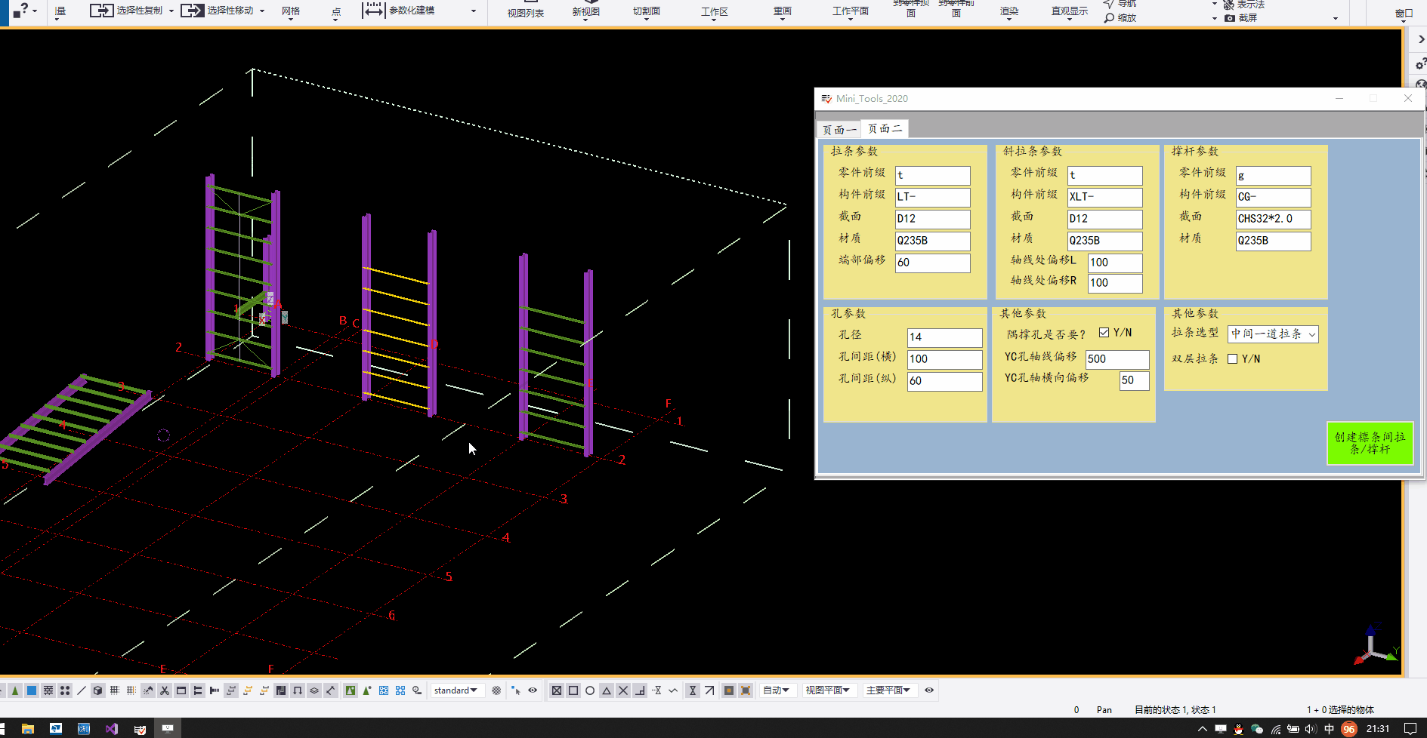Click the 孔径 input field showing 14
The width and height of the screenshot is (1427, 738).
coord(944,337)
